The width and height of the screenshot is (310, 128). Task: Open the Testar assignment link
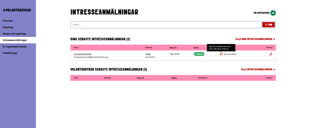148,54
